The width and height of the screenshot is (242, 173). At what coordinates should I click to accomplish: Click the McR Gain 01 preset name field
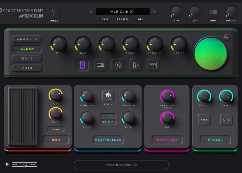click(122, 11)
